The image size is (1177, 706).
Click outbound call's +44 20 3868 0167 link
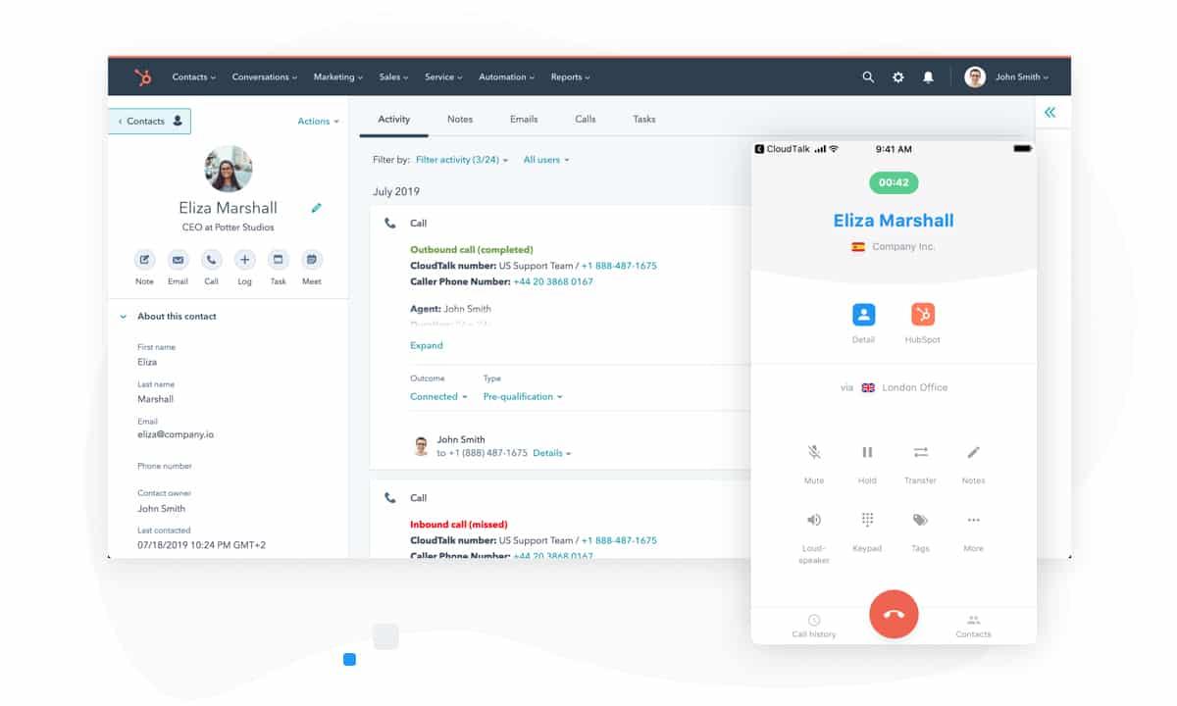(x=553, y=282)
